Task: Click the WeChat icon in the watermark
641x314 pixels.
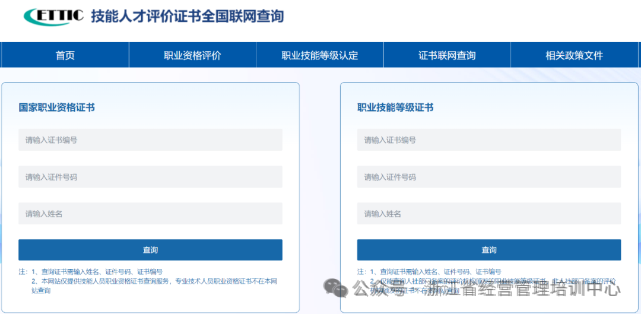Action: point(335,288)
